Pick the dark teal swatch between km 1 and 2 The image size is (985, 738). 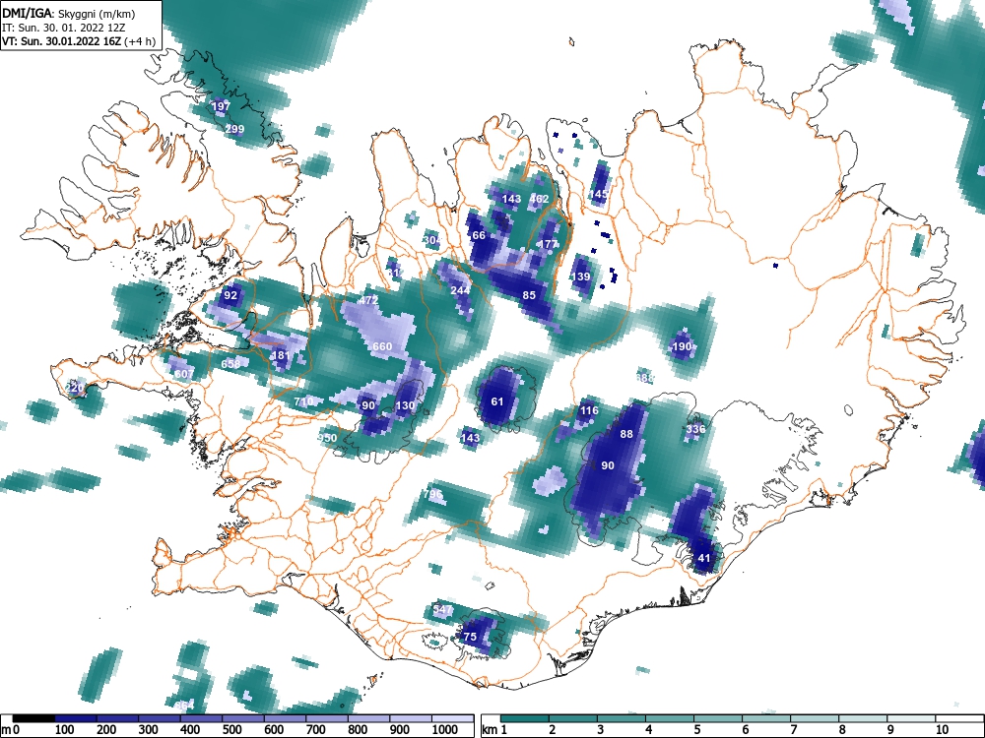coord(525,718)
